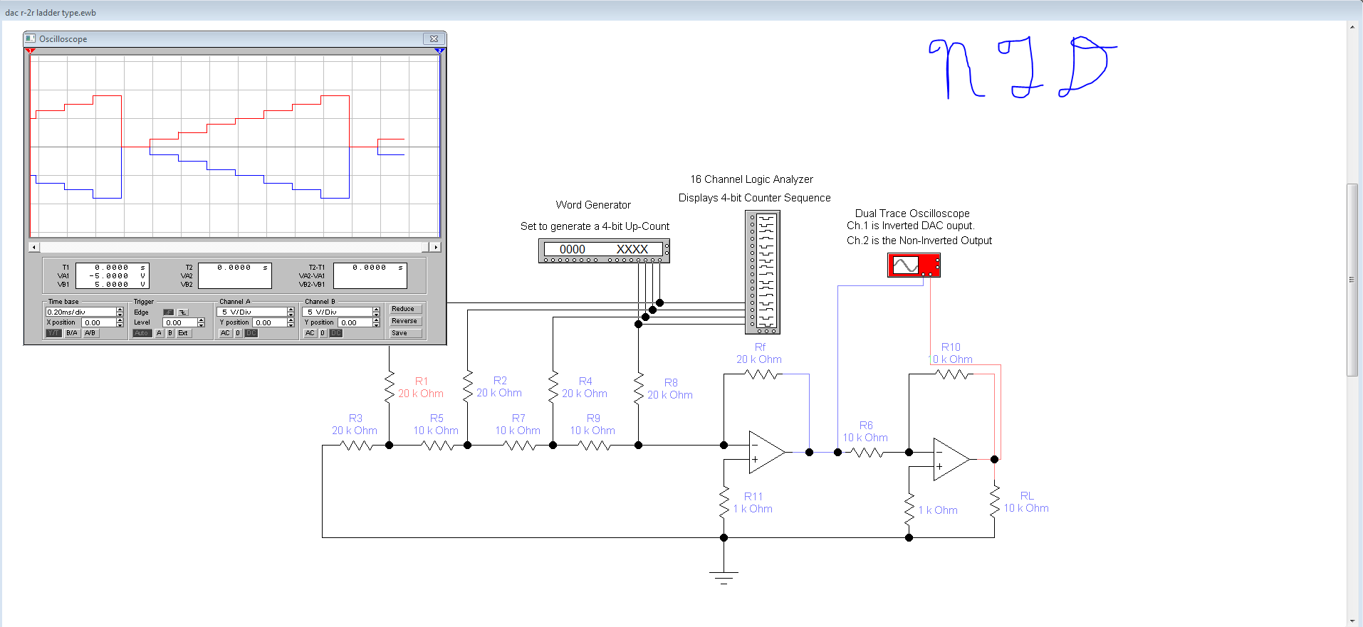Click the 'Dual Trace Oscilloscope' label text
1363x627 pixels.
(x=912, y=214)
